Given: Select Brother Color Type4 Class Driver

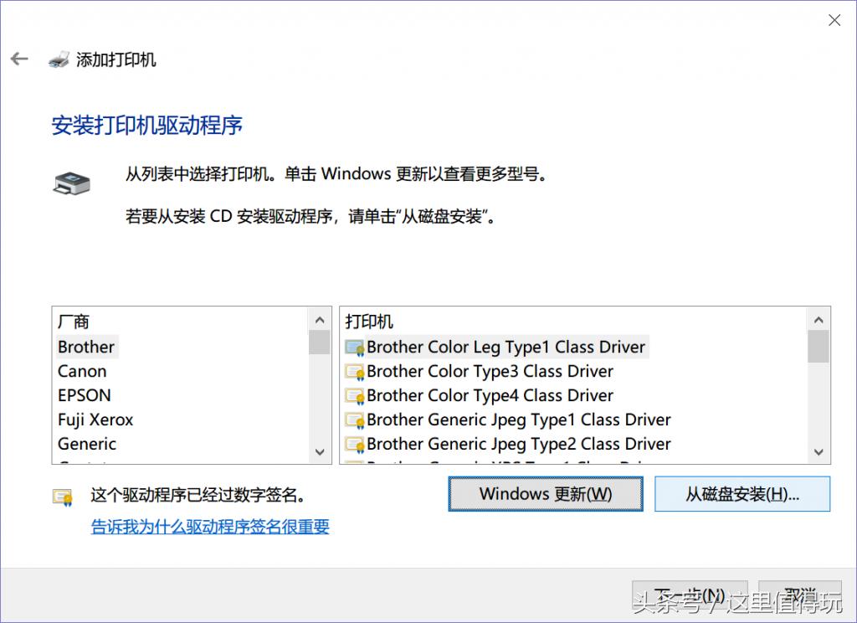Looking at the screenshot, I should point(478,395).
